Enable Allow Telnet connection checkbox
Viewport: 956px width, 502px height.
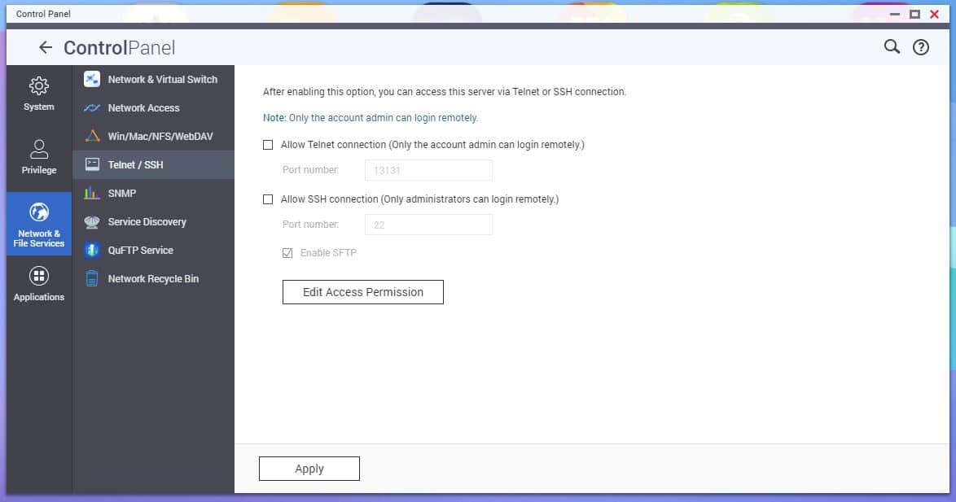pyautogui.click(x=268, y=145)
